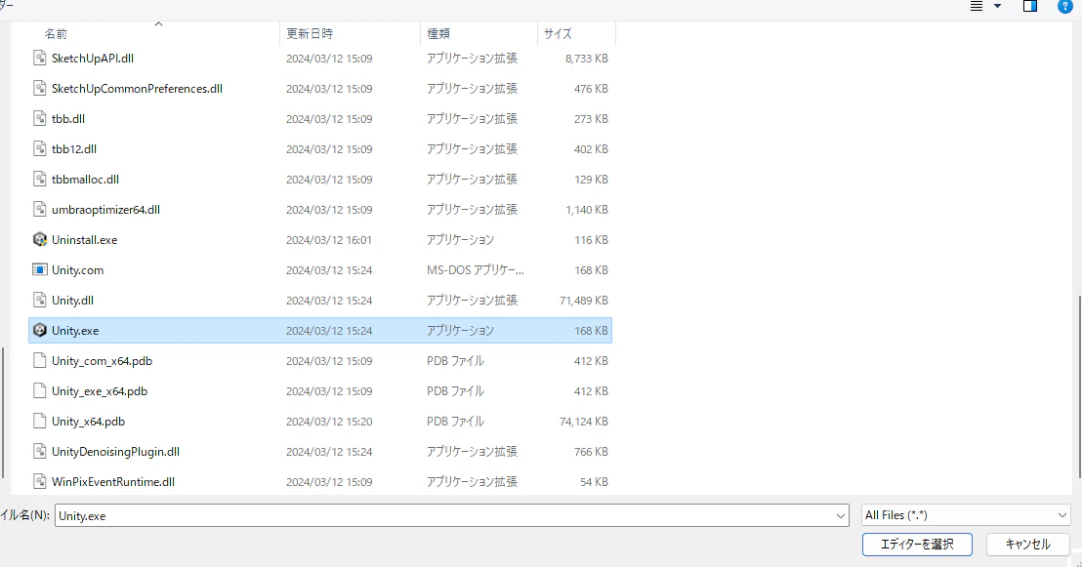
Task: Open the view layout options icon
Action: point(977,6)
